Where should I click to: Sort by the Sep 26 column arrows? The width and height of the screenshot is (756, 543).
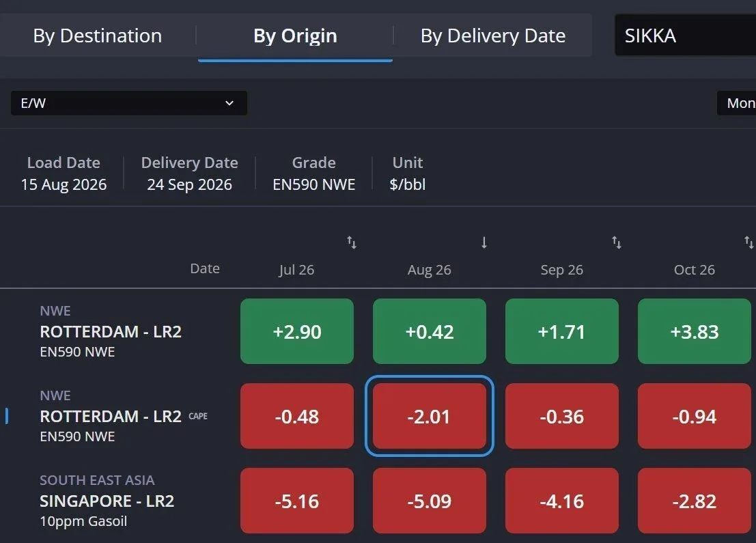(x=617, y=242)
